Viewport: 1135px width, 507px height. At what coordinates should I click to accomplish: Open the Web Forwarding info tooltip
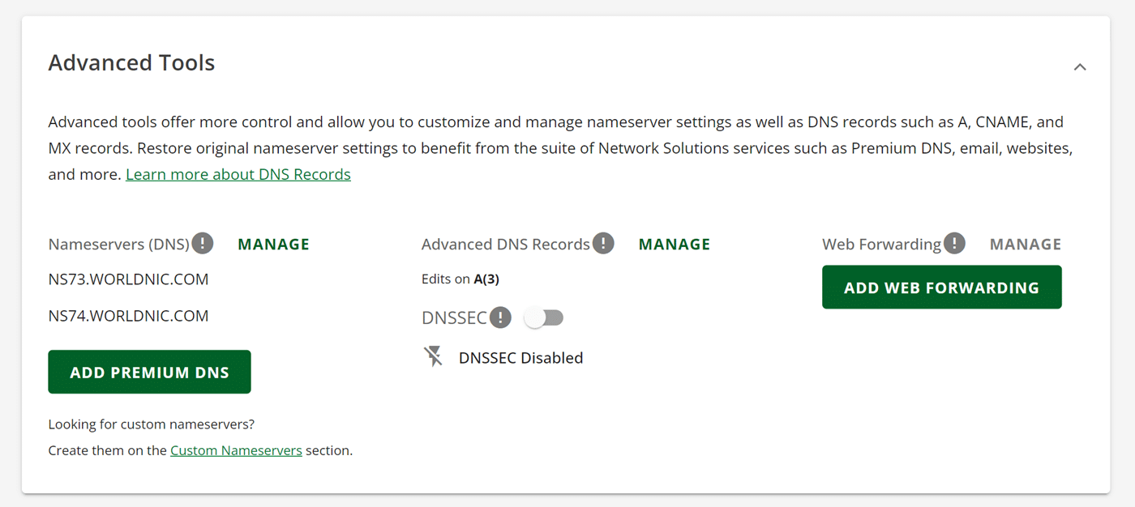tap(956, 243)
